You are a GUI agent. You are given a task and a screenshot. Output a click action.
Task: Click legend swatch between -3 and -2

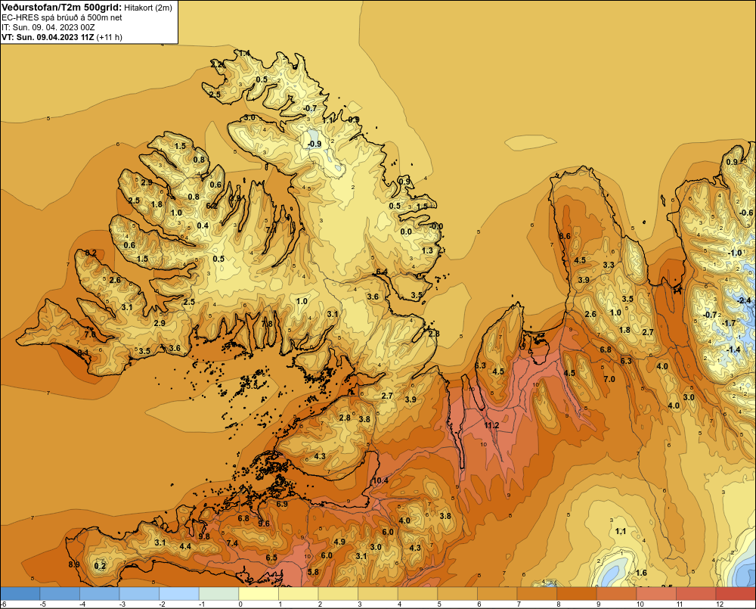pyautogui.click(x=139, y=593)
